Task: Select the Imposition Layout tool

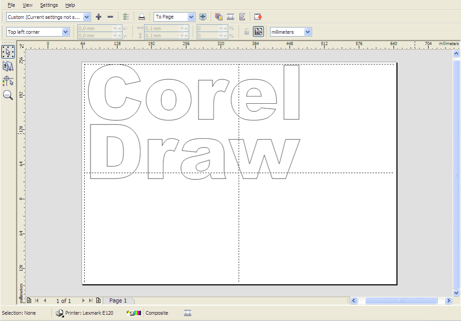Action: pyautogui.click(x=8, y=66)
